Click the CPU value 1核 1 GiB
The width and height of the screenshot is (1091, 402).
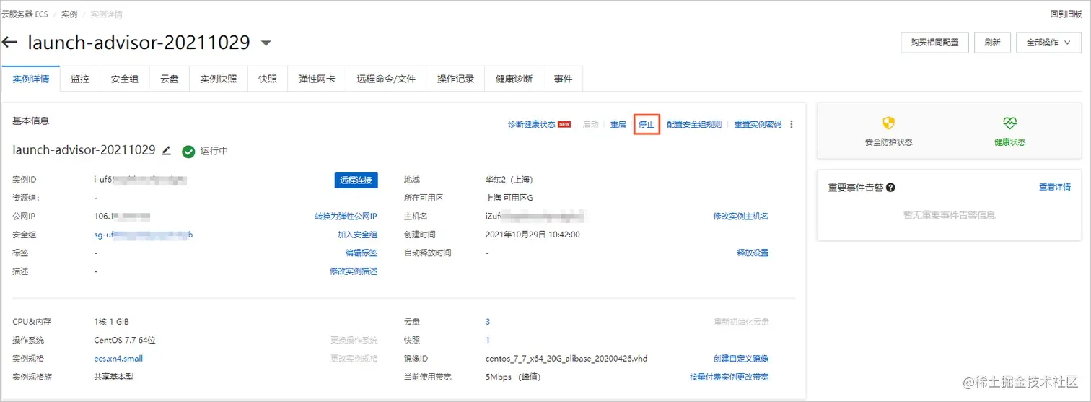pyautogui.click(x=111, y=322)
